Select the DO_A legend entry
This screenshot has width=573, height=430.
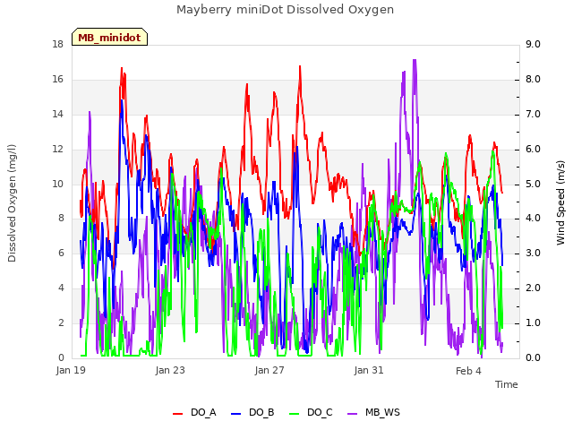(x=195, y=412)
